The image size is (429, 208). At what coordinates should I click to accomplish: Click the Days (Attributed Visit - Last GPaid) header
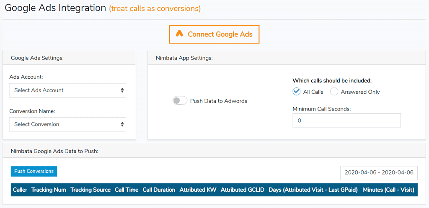[313, 190]
